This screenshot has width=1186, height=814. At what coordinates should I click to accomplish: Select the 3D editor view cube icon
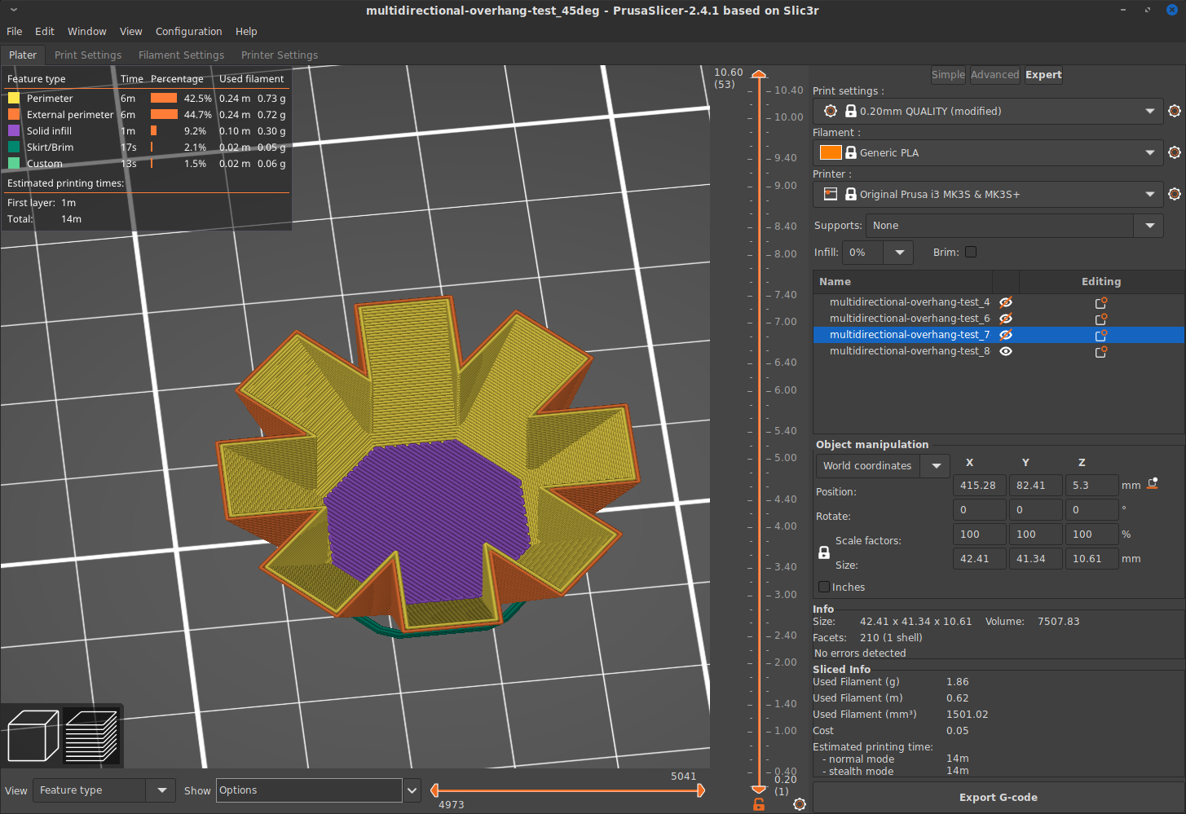coord(33,734)
